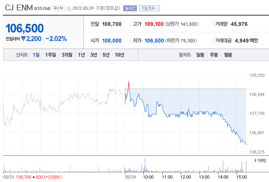
Task: Click the lower limit 하한가 76,100 text
Action: click(x=181, y=41)
